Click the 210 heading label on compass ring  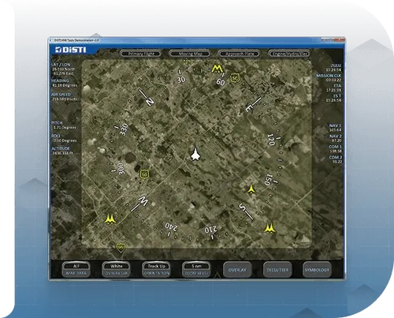point(211,230)
